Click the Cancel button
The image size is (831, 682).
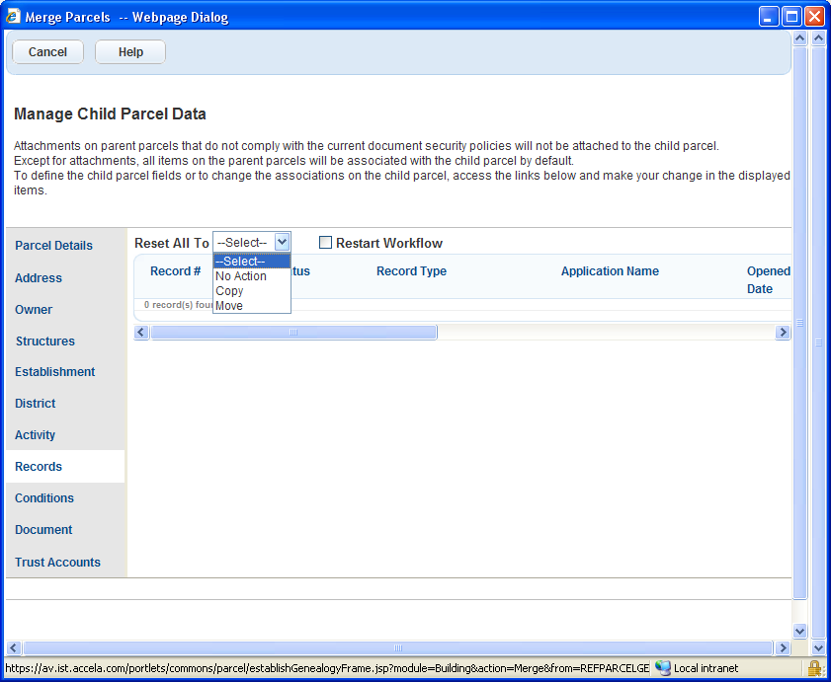click(x=47, y=52)
